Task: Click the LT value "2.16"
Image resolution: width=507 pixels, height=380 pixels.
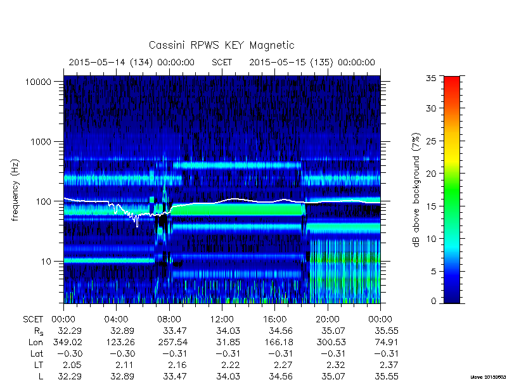Action: tap(178, 365)
